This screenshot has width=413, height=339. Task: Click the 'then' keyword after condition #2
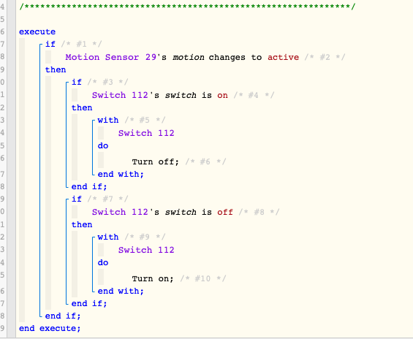tap(56, 69)
